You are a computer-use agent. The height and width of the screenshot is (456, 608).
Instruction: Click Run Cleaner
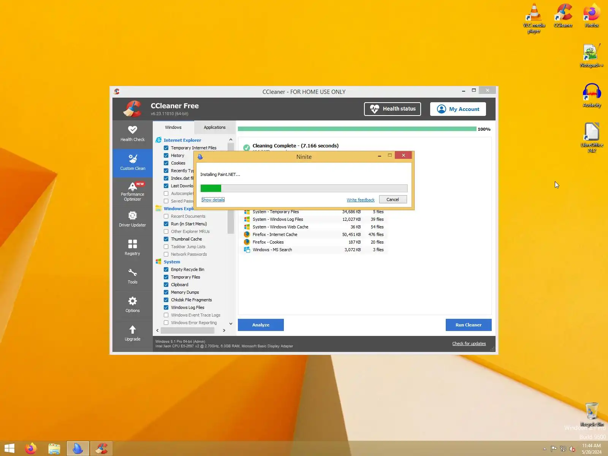pyautogui.click(x=469, y=325)
